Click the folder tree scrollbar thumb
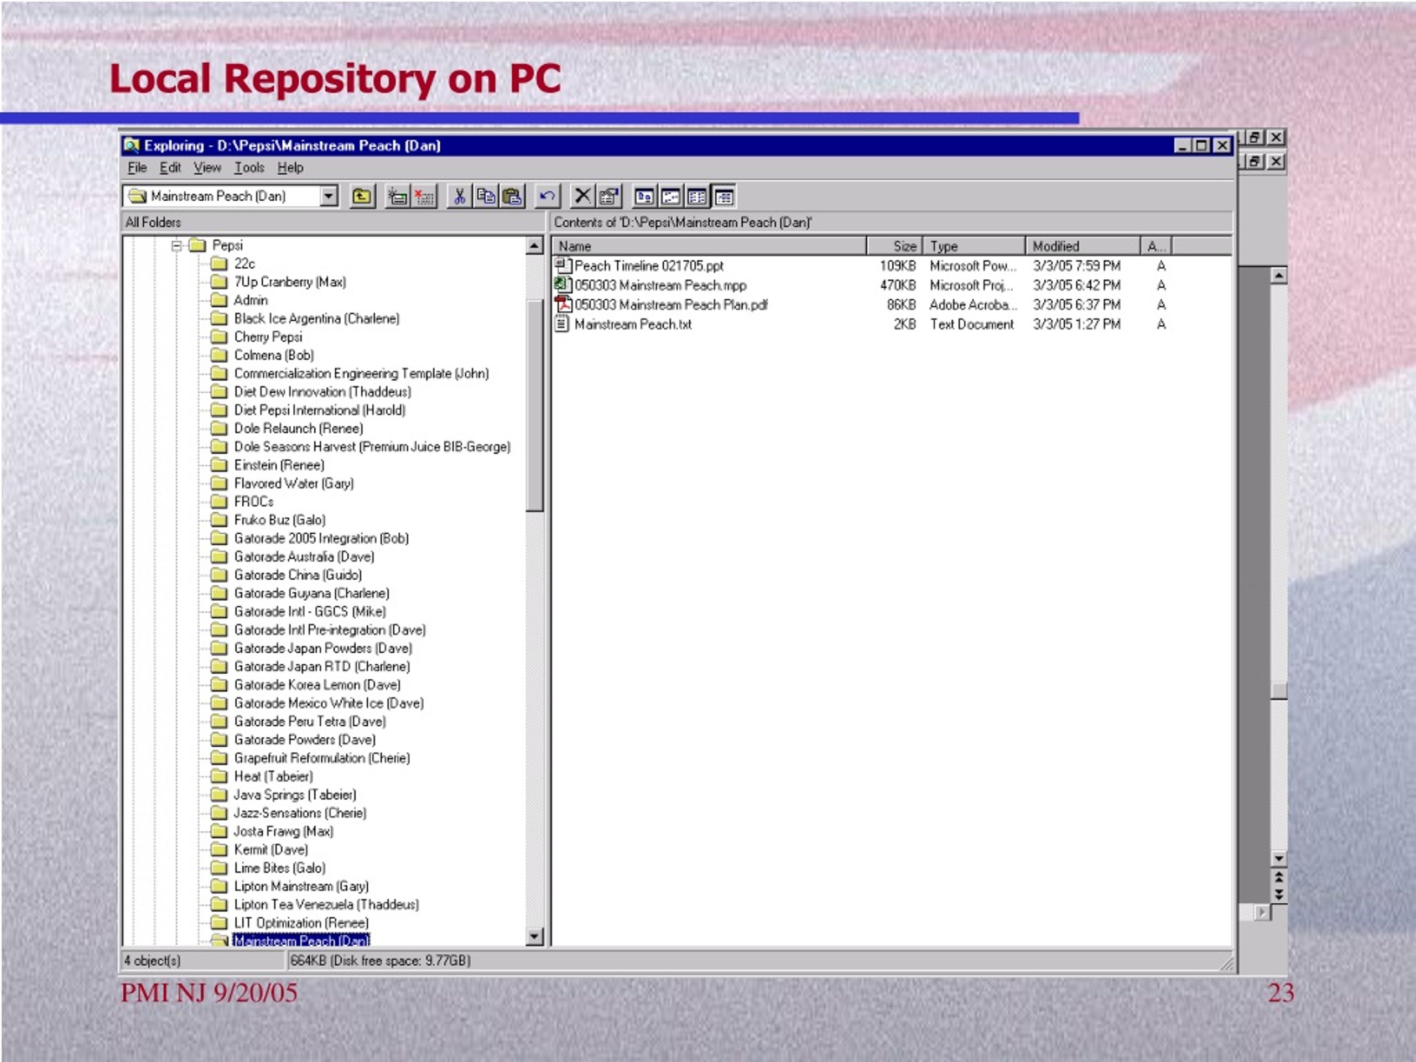The width and height of the screenshot is (1416, 1062). (x=534, y=404)
